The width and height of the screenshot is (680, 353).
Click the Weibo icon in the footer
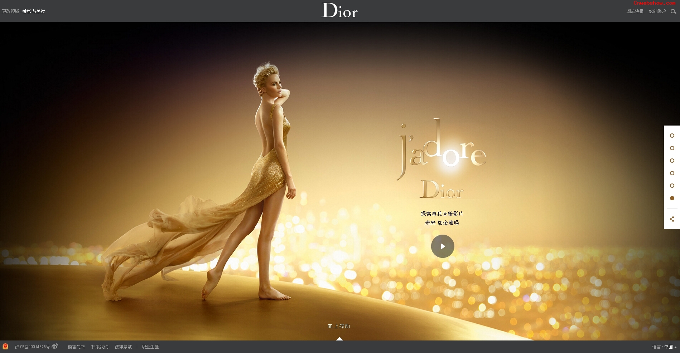[x=55, y=346]
